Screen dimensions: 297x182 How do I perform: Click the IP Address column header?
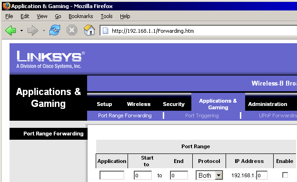[x=249, y=161]
